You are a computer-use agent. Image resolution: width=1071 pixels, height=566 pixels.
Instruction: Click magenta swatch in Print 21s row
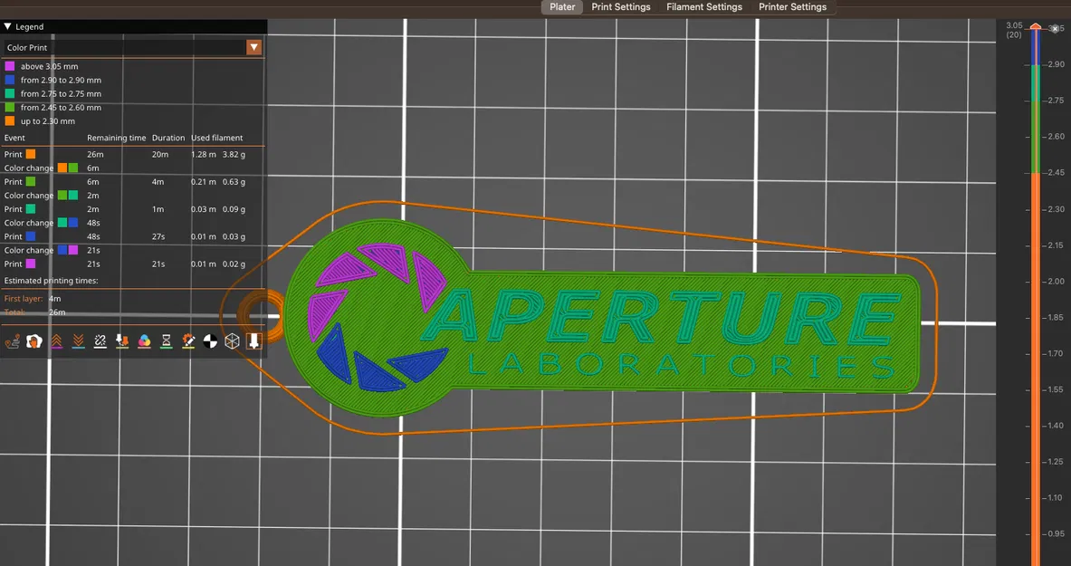click(31, 264)
